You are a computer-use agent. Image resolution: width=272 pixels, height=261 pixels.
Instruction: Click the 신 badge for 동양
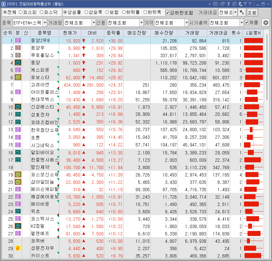18,63
